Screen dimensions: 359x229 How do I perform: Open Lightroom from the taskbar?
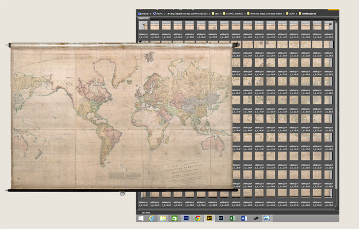[x=220, y=218]
